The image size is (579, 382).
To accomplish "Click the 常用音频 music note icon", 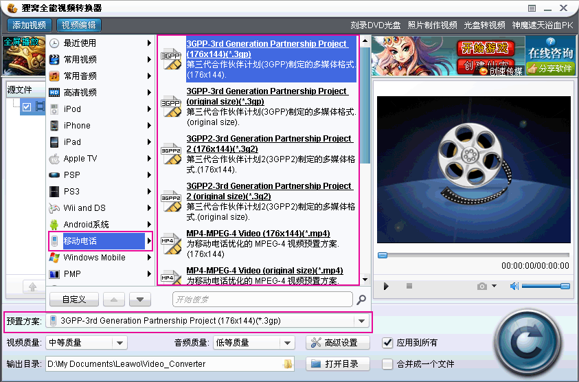I will pyautogui.click(x=54, y=76).
